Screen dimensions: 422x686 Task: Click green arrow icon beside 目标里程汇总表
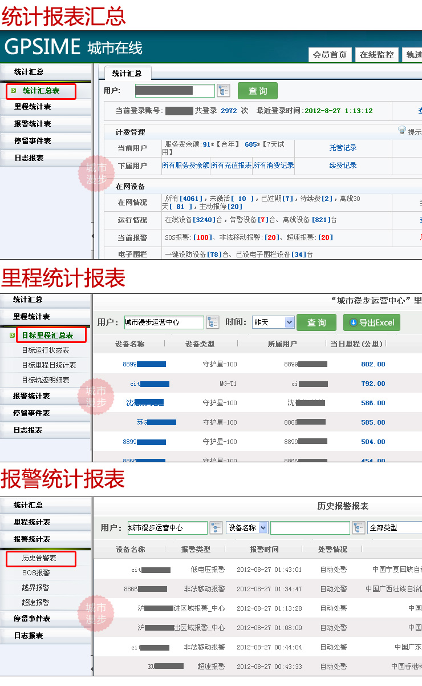click(13, 335)
